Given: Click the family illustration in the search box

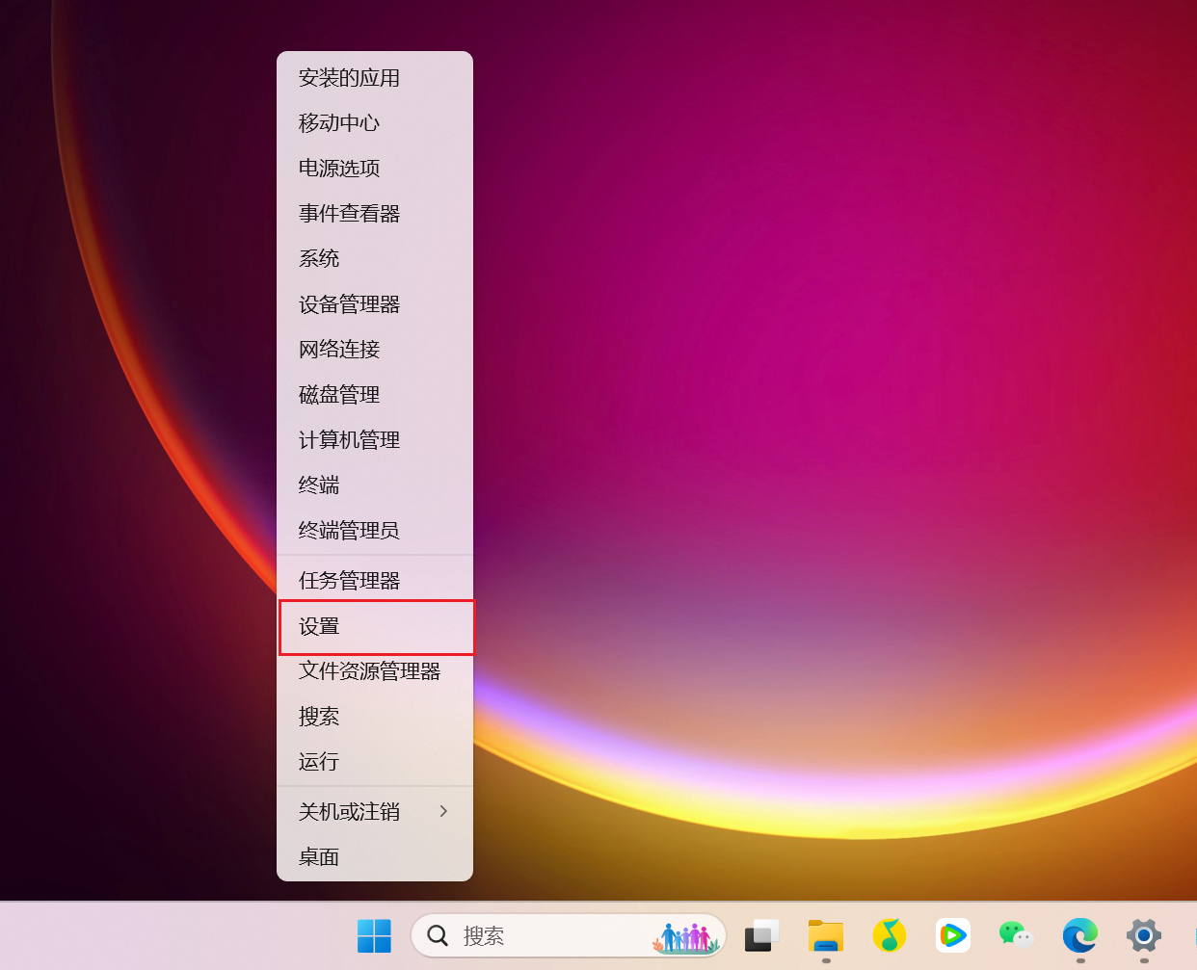Looking at the screenshot, I should point(686,937).
